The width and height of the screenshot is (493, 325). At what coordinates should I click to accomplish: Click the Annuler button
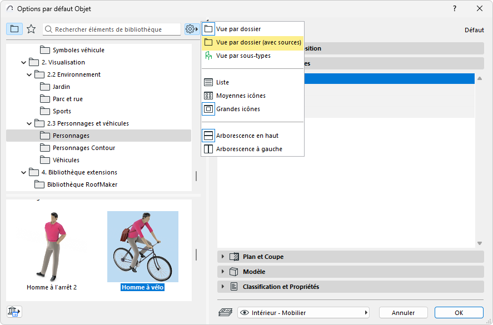(x=403, y=313)
